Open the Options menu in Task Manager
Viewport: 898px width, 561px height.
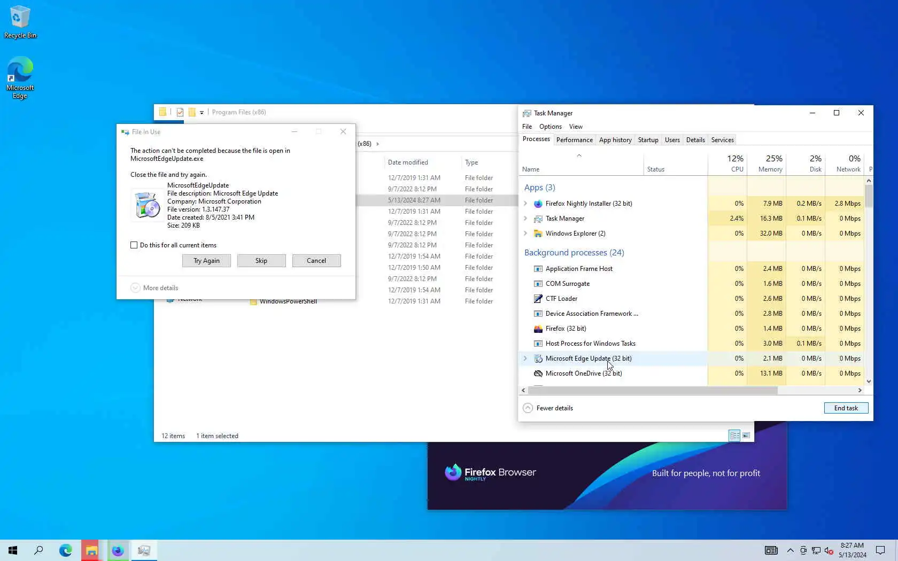point(551,127)
